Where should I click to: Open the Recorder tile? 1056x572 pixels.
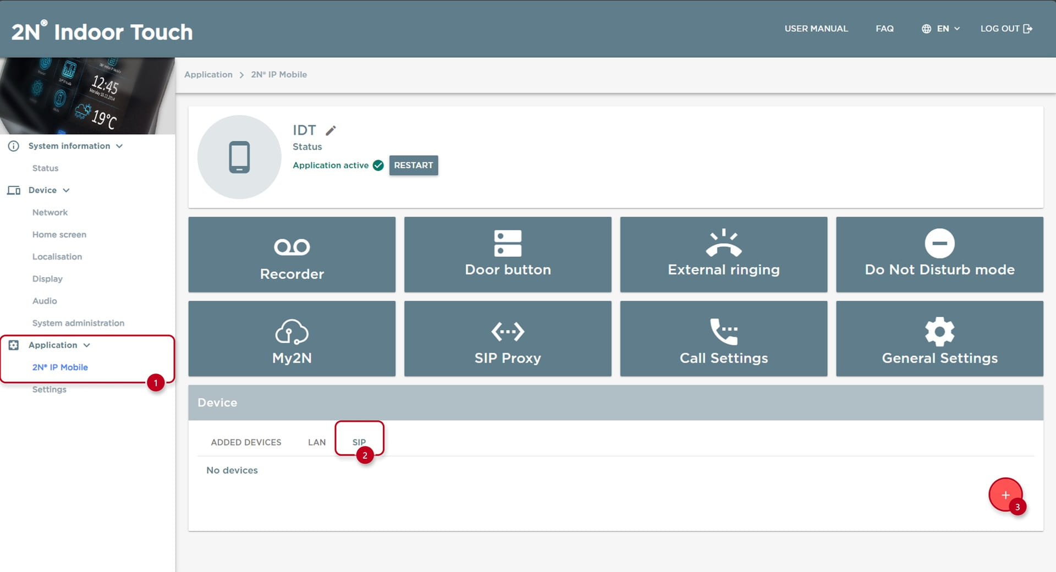(291, 254)
